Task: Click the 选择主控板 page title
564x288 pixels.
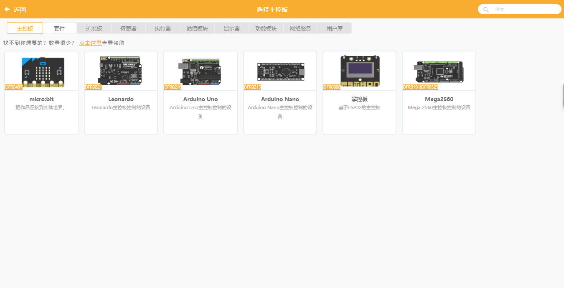Action: coord(272,10)
